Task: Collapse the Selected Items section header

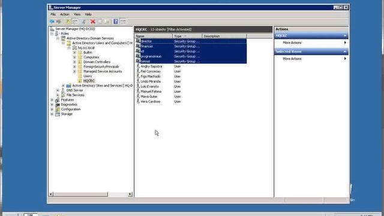Action: [345, 52]
